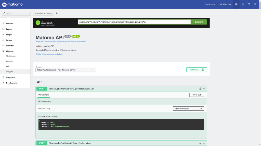Click the Matomo logo

coord(12,4)
